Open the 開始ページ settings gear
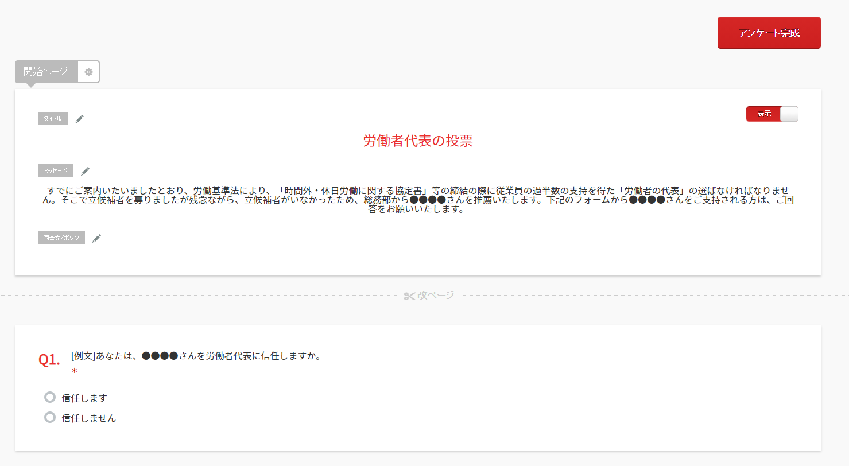Image resolution: width=849 pixels, height=466 pixels. (x=88, y=72)
